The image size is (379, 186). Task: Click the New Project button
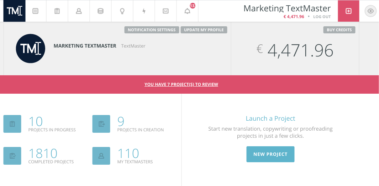[x=270, y=154]
